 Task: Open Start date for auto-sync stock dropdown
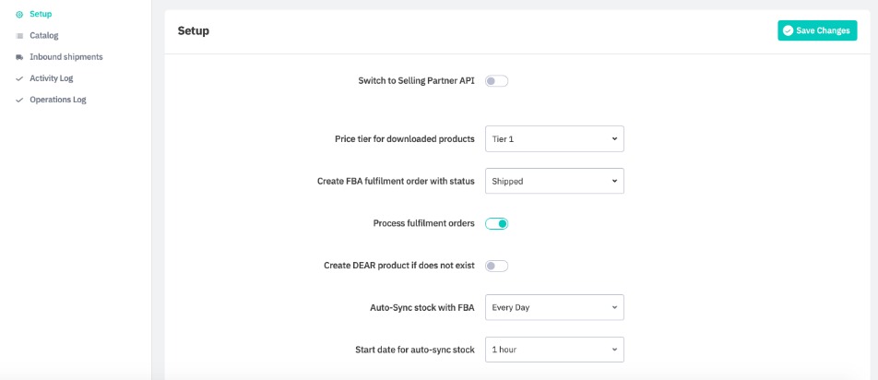(x=554, y=350)
